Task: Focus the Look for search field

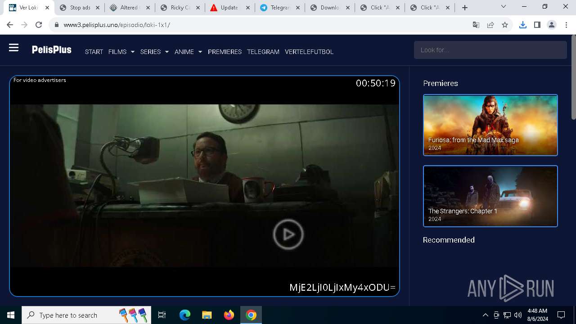Action: click(490, 50)
